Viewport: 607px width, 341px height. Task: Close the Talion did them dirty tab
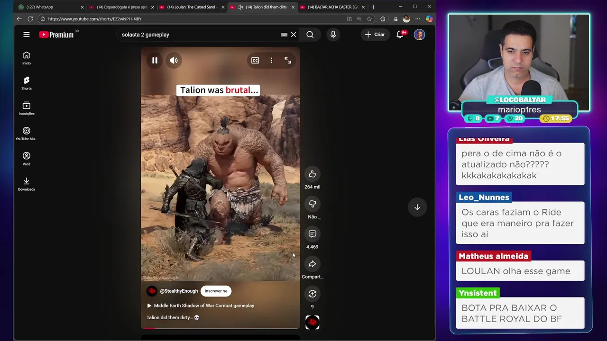point(293,7)
